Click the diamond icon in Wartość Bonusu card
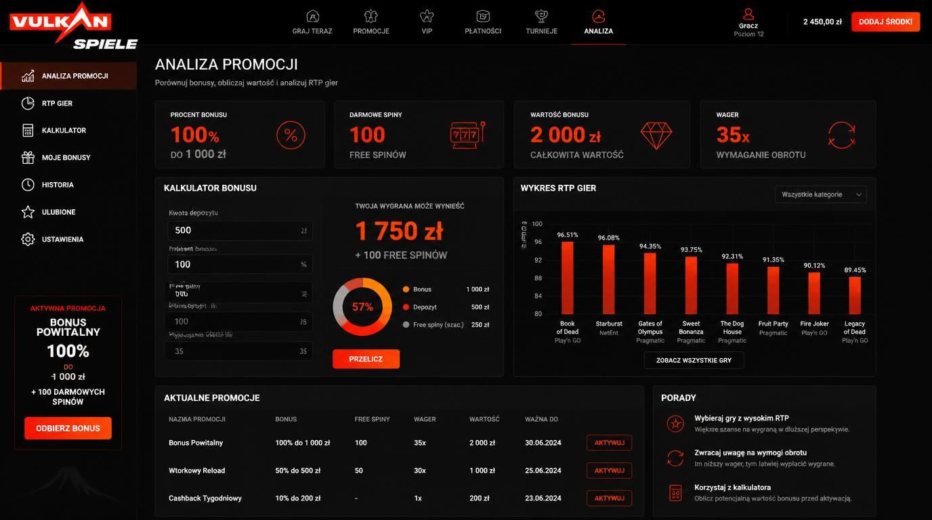This screenshot has width=932, height=520. coord(656,135)
